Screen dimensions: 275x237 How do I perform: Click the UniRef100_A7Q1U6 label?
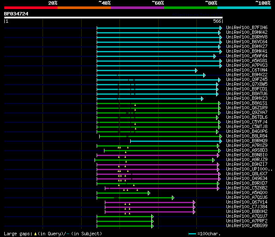(x=247, y=198)
